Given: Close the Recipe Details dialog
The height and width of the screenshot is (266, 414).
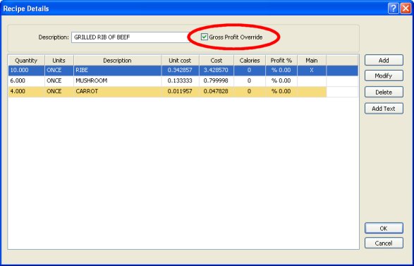Looking at the screenshot, I should (405, 8).
